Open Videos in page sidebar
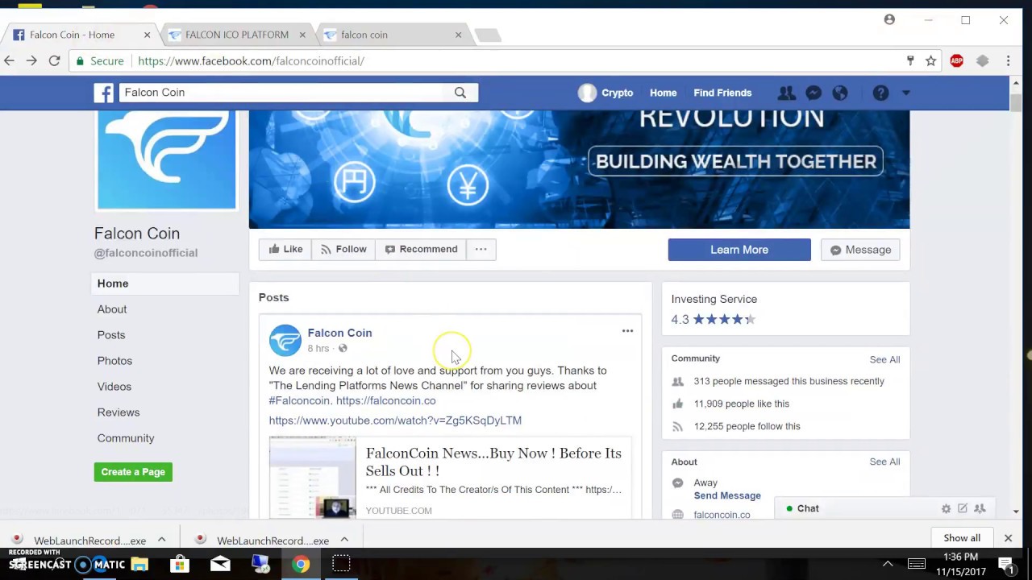The width and height of the screenshot is (1032, 580). [114, 387]
